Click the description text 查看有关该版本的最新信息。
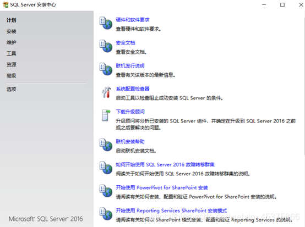This screenshot has height=227, width=305. tap(145, 75)
